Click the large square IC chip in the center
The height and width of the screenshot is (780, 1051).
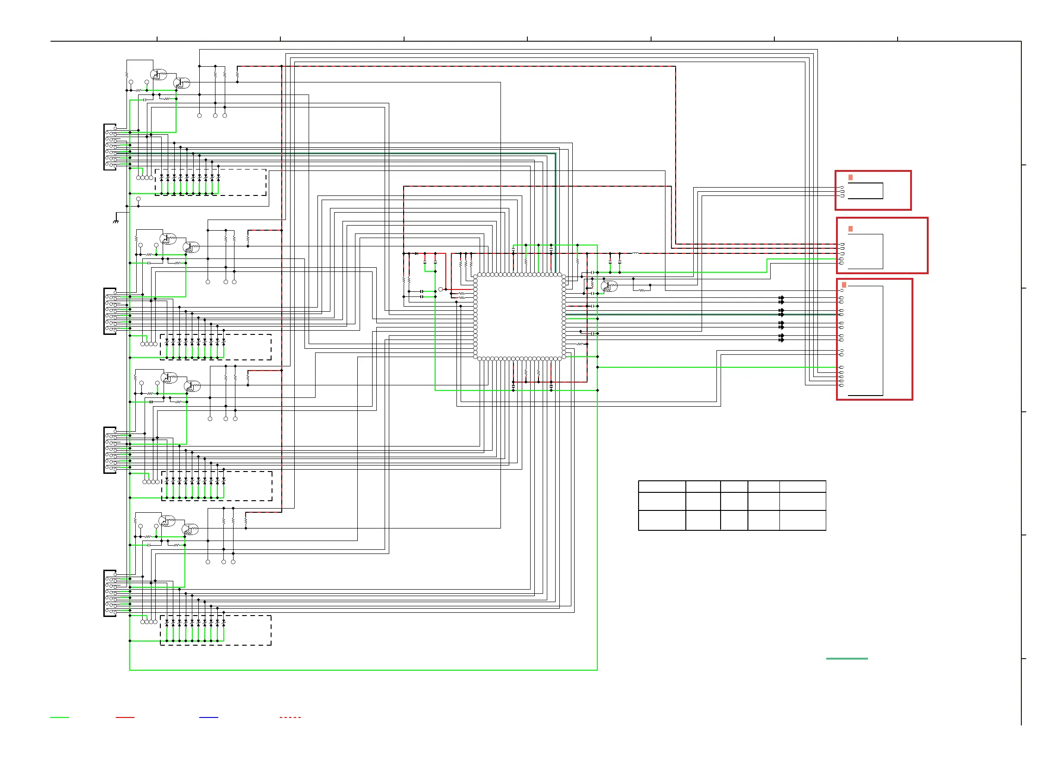click(x=519, y=316)
